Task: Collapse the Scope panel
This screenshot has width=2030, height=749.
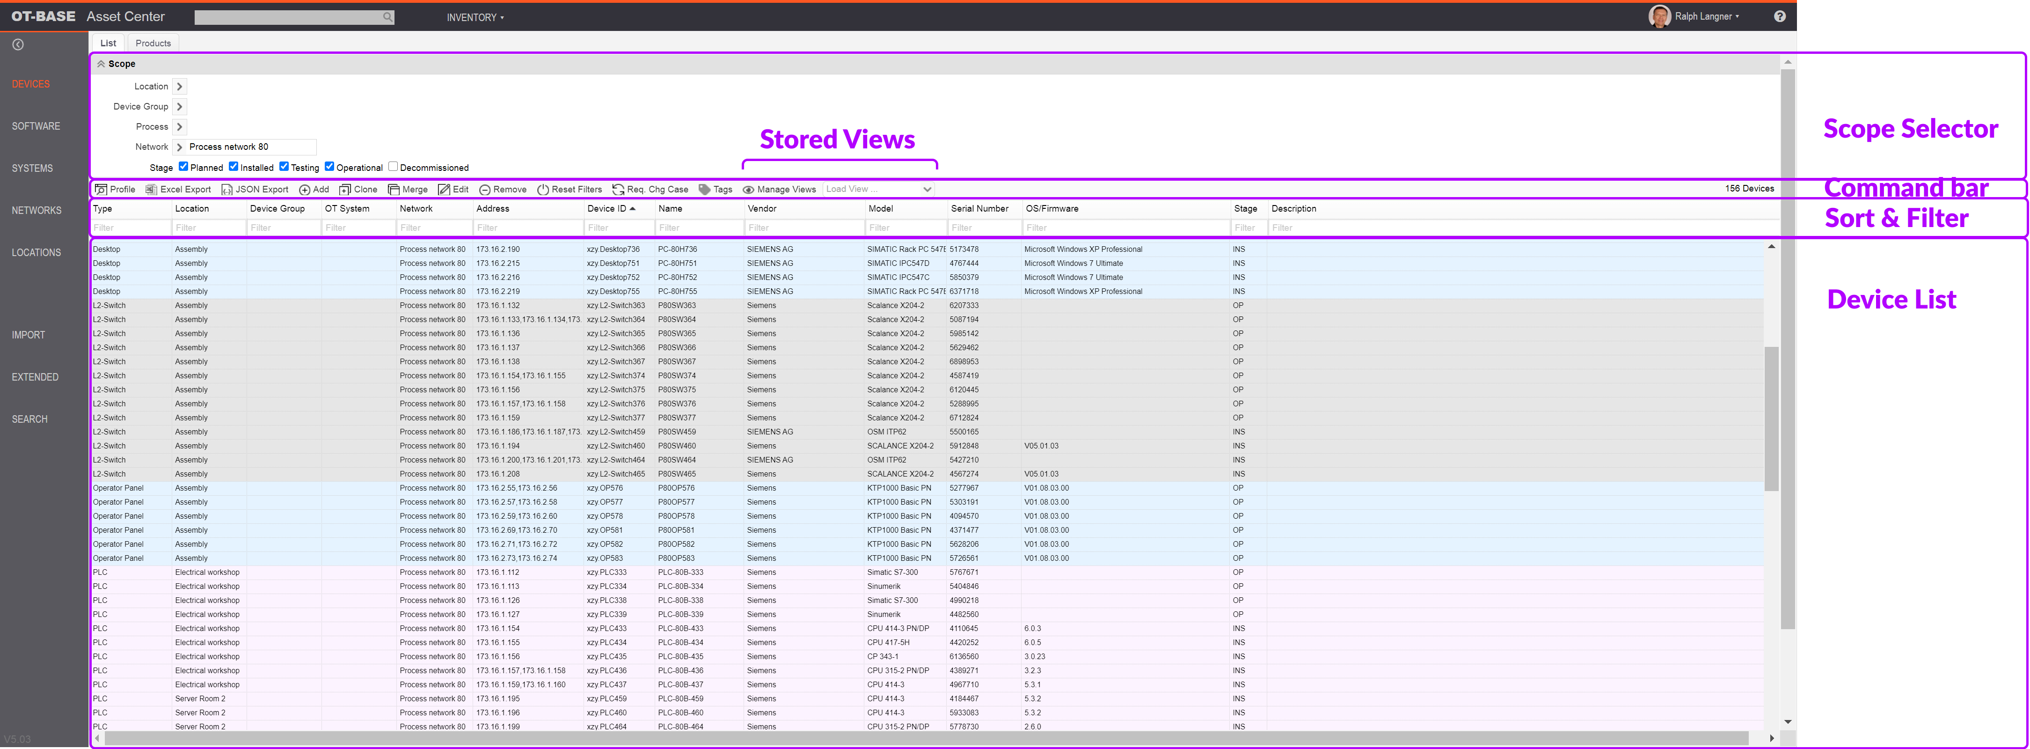Action: [x=101, y=64]
